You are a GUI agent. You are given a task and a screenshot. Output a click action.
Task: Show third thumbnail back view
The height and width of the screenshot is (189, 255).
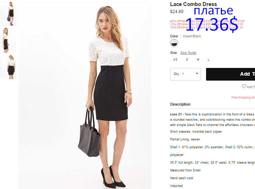(8, 67)
